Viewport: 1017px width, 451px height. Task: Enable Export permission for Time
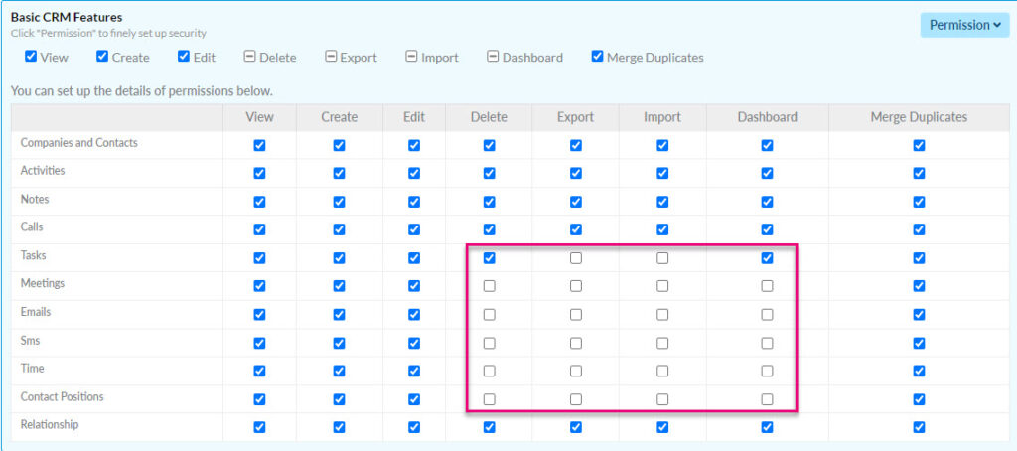tap(576, 372)
